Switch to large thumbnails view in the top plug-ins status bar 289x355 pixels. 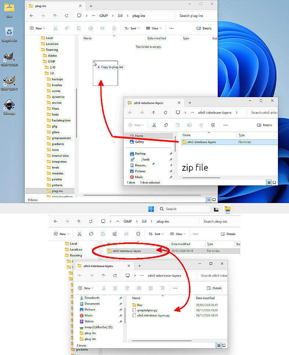click(214, 200)
